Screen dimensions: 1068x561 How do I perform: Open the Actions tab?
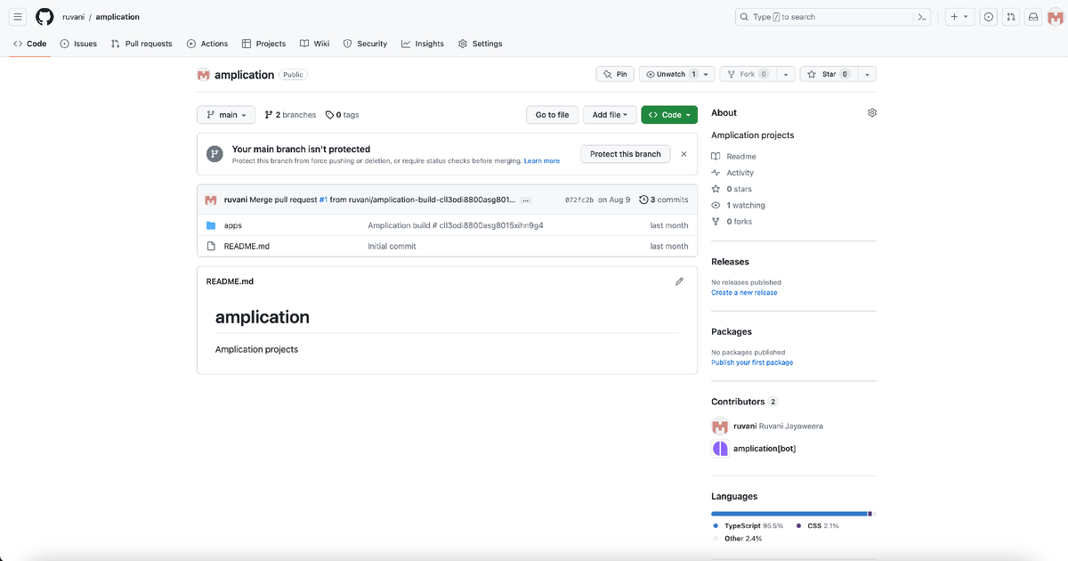coord(207,44)
